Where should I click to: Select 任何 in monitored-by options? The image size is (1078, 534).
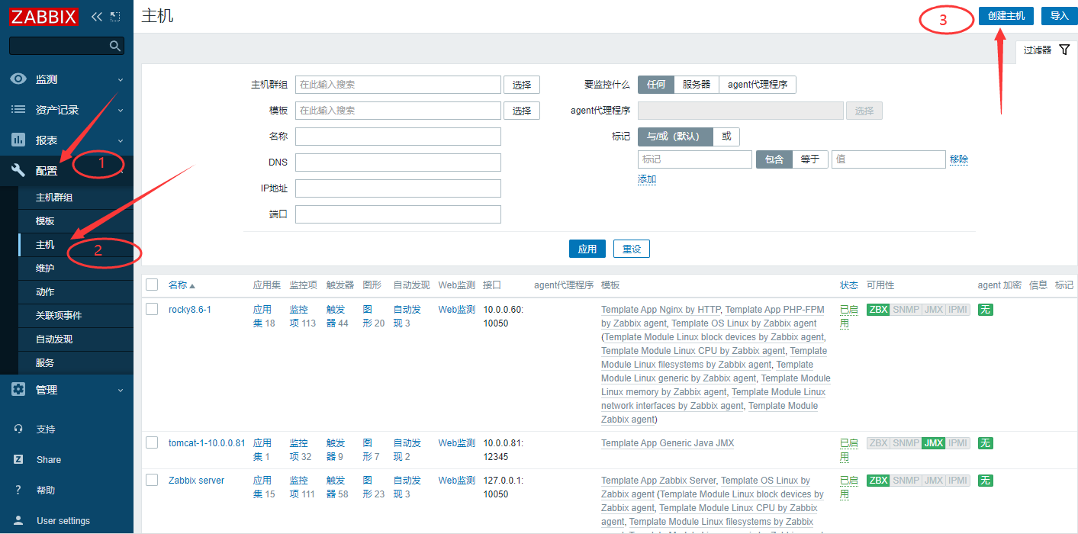pos(656,85)
